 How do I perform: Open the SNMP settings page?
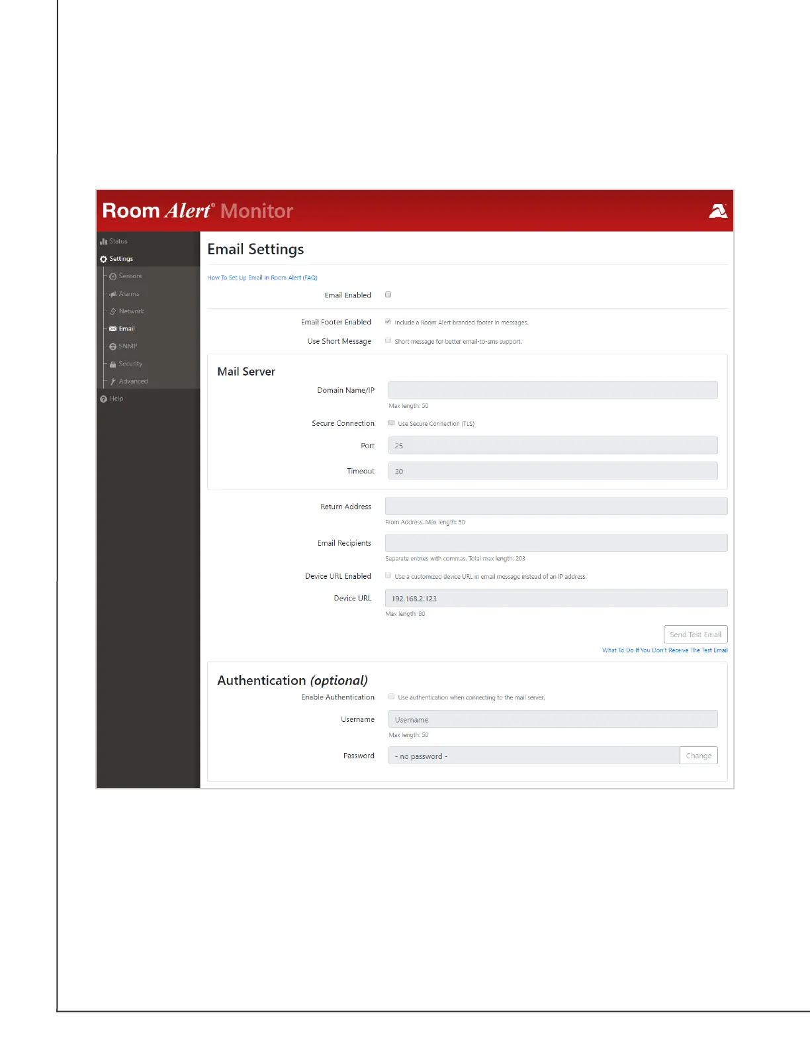(128, 346)
